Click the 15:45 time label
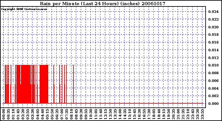 point(134,114)
